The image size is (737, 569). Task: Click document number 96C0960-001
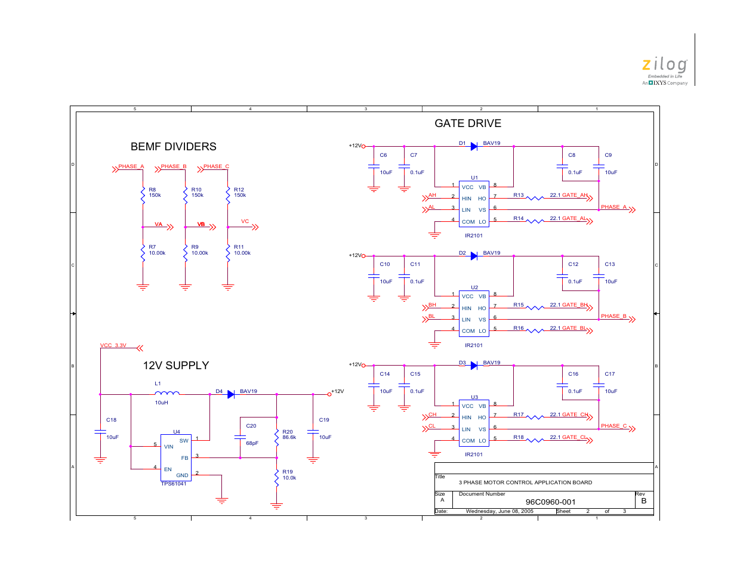pyautogui.click(x=550, y=502)
